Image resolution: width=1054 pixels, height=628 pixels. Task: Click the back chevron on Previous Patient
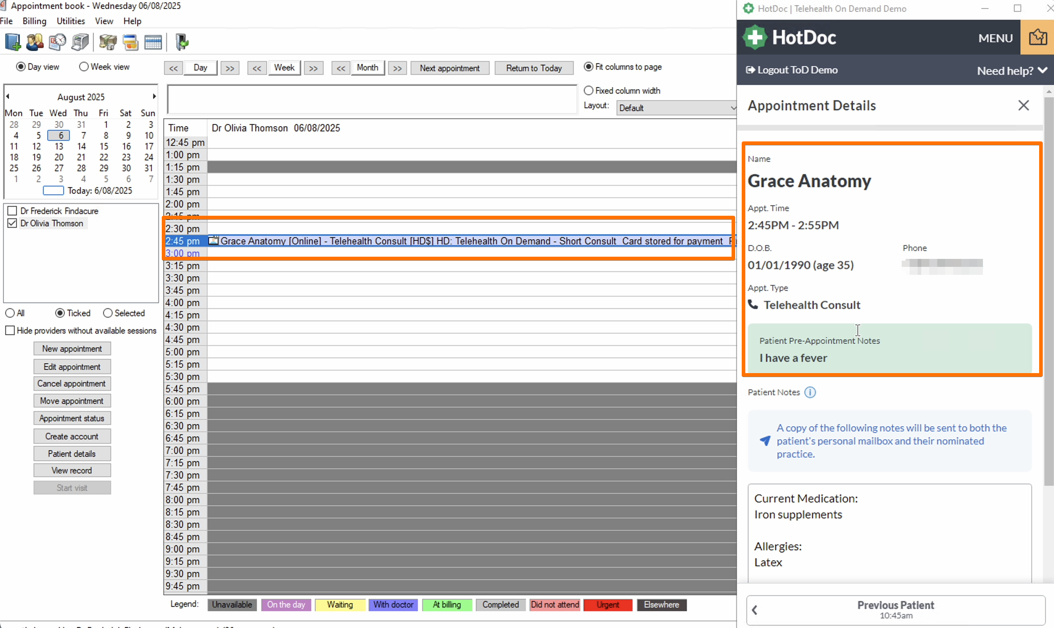coord(755,610)
